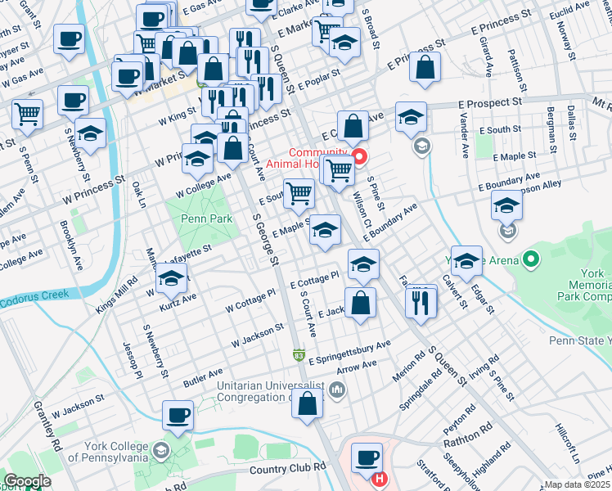
Task: Select the Country Club Rd label
Action: pos(288,468)
